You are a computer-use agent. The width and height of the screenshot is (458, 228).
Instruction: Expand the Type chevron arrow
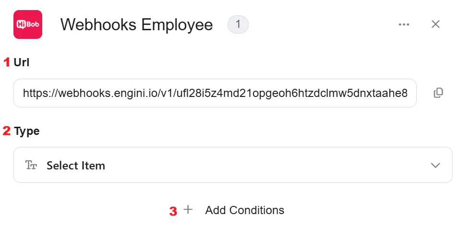(x=435, y=165)
